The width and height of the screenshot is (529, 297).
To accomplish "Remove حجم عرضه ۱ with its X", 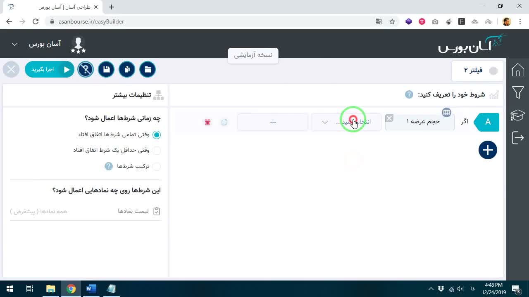I will point(389,118).
